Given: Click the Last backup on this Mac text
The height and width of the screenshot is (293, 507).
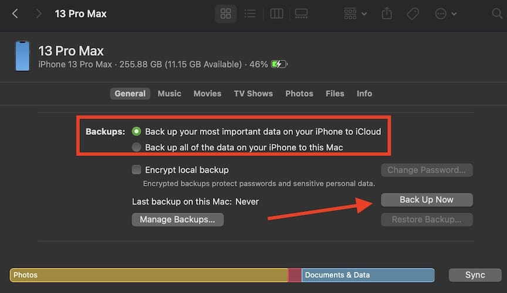Looking at the screenshot, I should 195,202.
